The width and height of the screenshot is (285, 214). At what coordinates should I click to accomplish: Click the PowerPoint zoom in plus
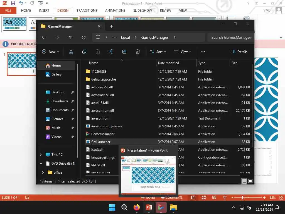point(264,198)
